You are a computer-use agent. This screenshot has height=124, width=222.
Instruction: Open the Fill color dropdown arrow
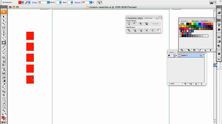23,2
